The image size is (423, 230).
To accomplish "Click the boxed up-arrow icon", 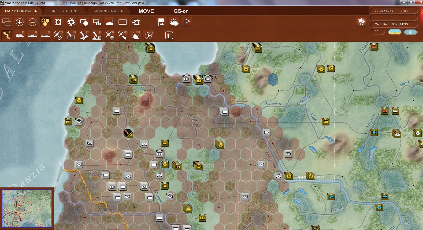I will [169, 35].
